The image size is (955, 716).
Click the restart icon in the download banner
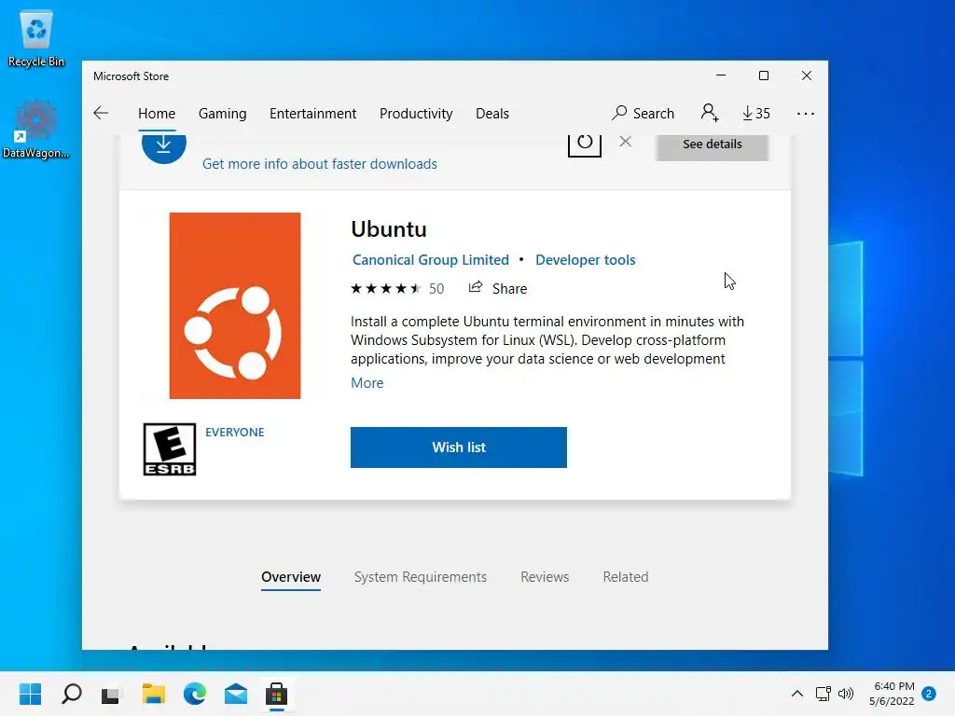pyautogui.click(x=585, y=144)
